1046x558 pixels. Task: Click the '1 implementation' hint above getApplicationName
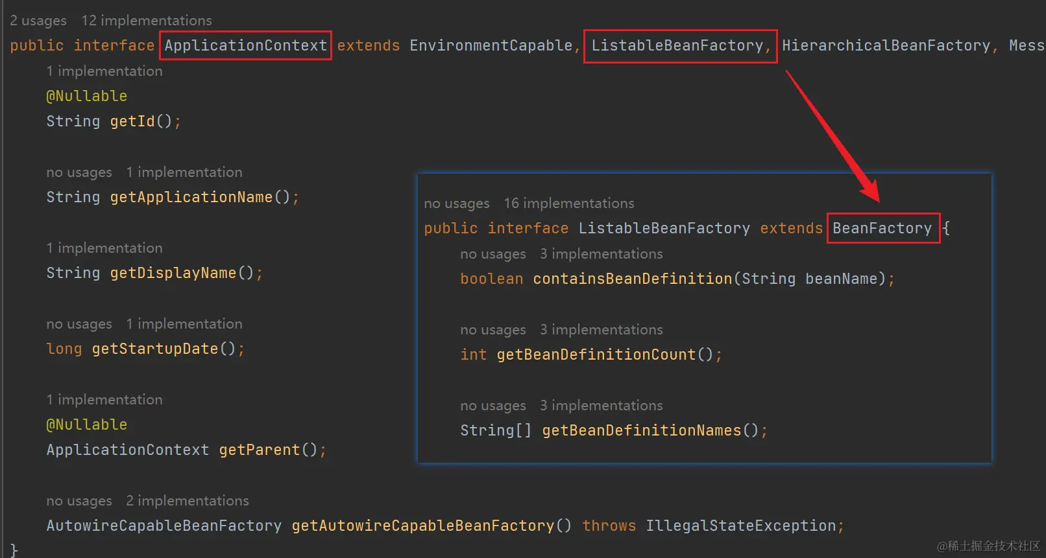184,172
